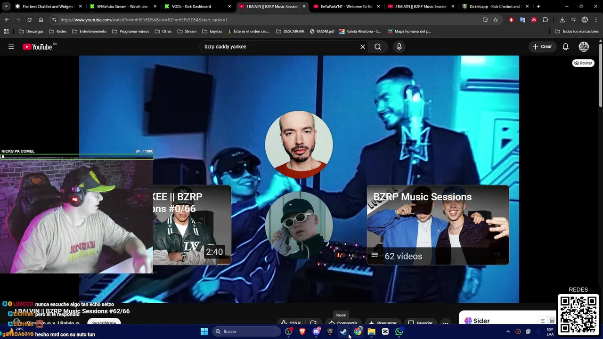Select the YouTube URL in address bar
This screenshot has width=603, height=339.
pos(144,20)
